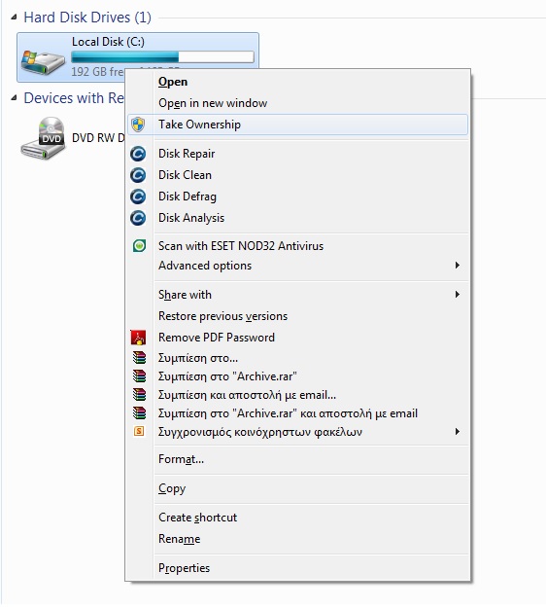The image size is (546, 608).
Task: Click the Local Disk C: usage bar
Action: point(162,57)
